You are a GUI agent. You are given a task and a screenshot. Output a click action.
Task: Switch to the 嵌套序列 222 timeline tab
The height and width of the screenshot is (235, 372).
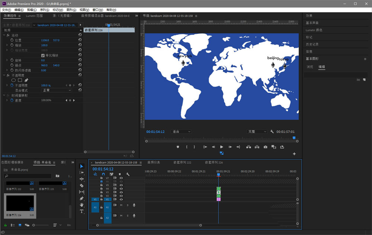182,162
